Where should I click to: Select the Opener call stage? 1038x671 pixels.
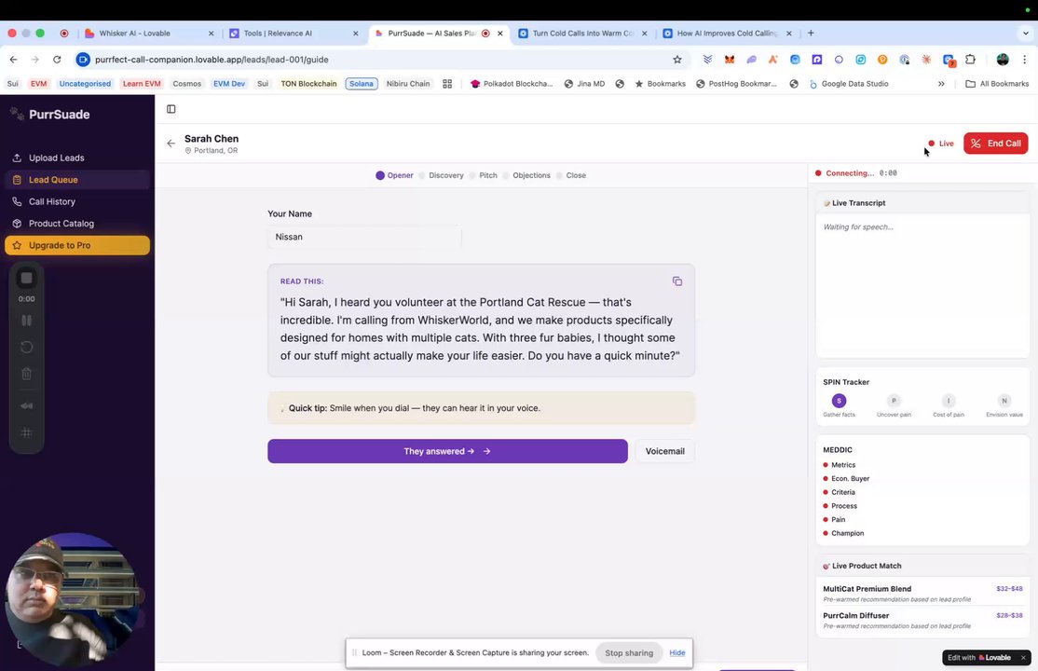394,175
